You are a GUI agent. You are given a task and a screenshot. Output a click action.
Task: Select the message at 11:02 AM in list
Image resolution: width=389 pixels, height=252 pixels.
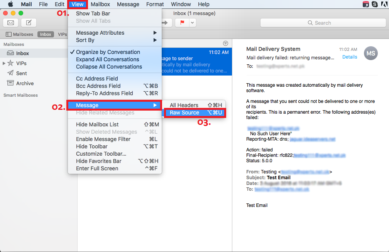197,61
